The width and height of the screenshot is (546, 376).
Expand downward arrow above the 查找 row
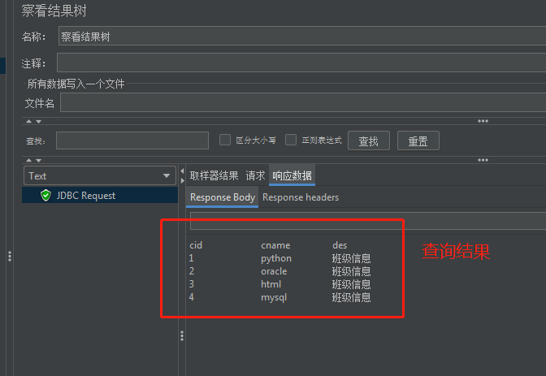click(x=39, y=122)
